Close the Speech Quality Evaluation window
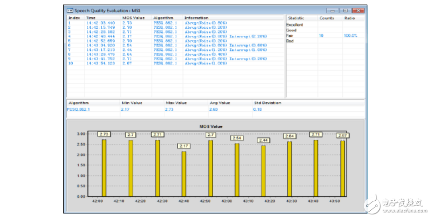Image resolution: width=431 pixels, height=218 pixels. pyautogui.click(x=359, y=10)
